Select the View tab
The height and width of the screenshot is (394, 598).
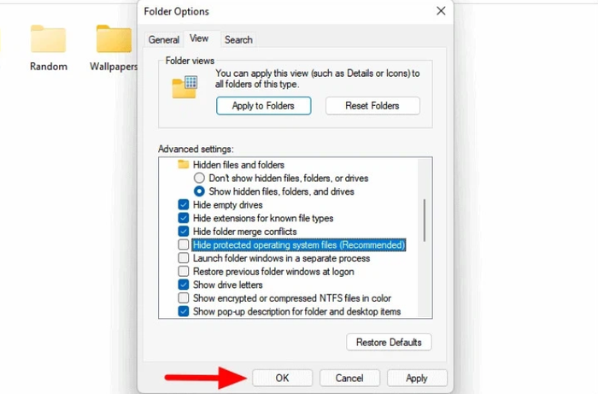point(199,38)
